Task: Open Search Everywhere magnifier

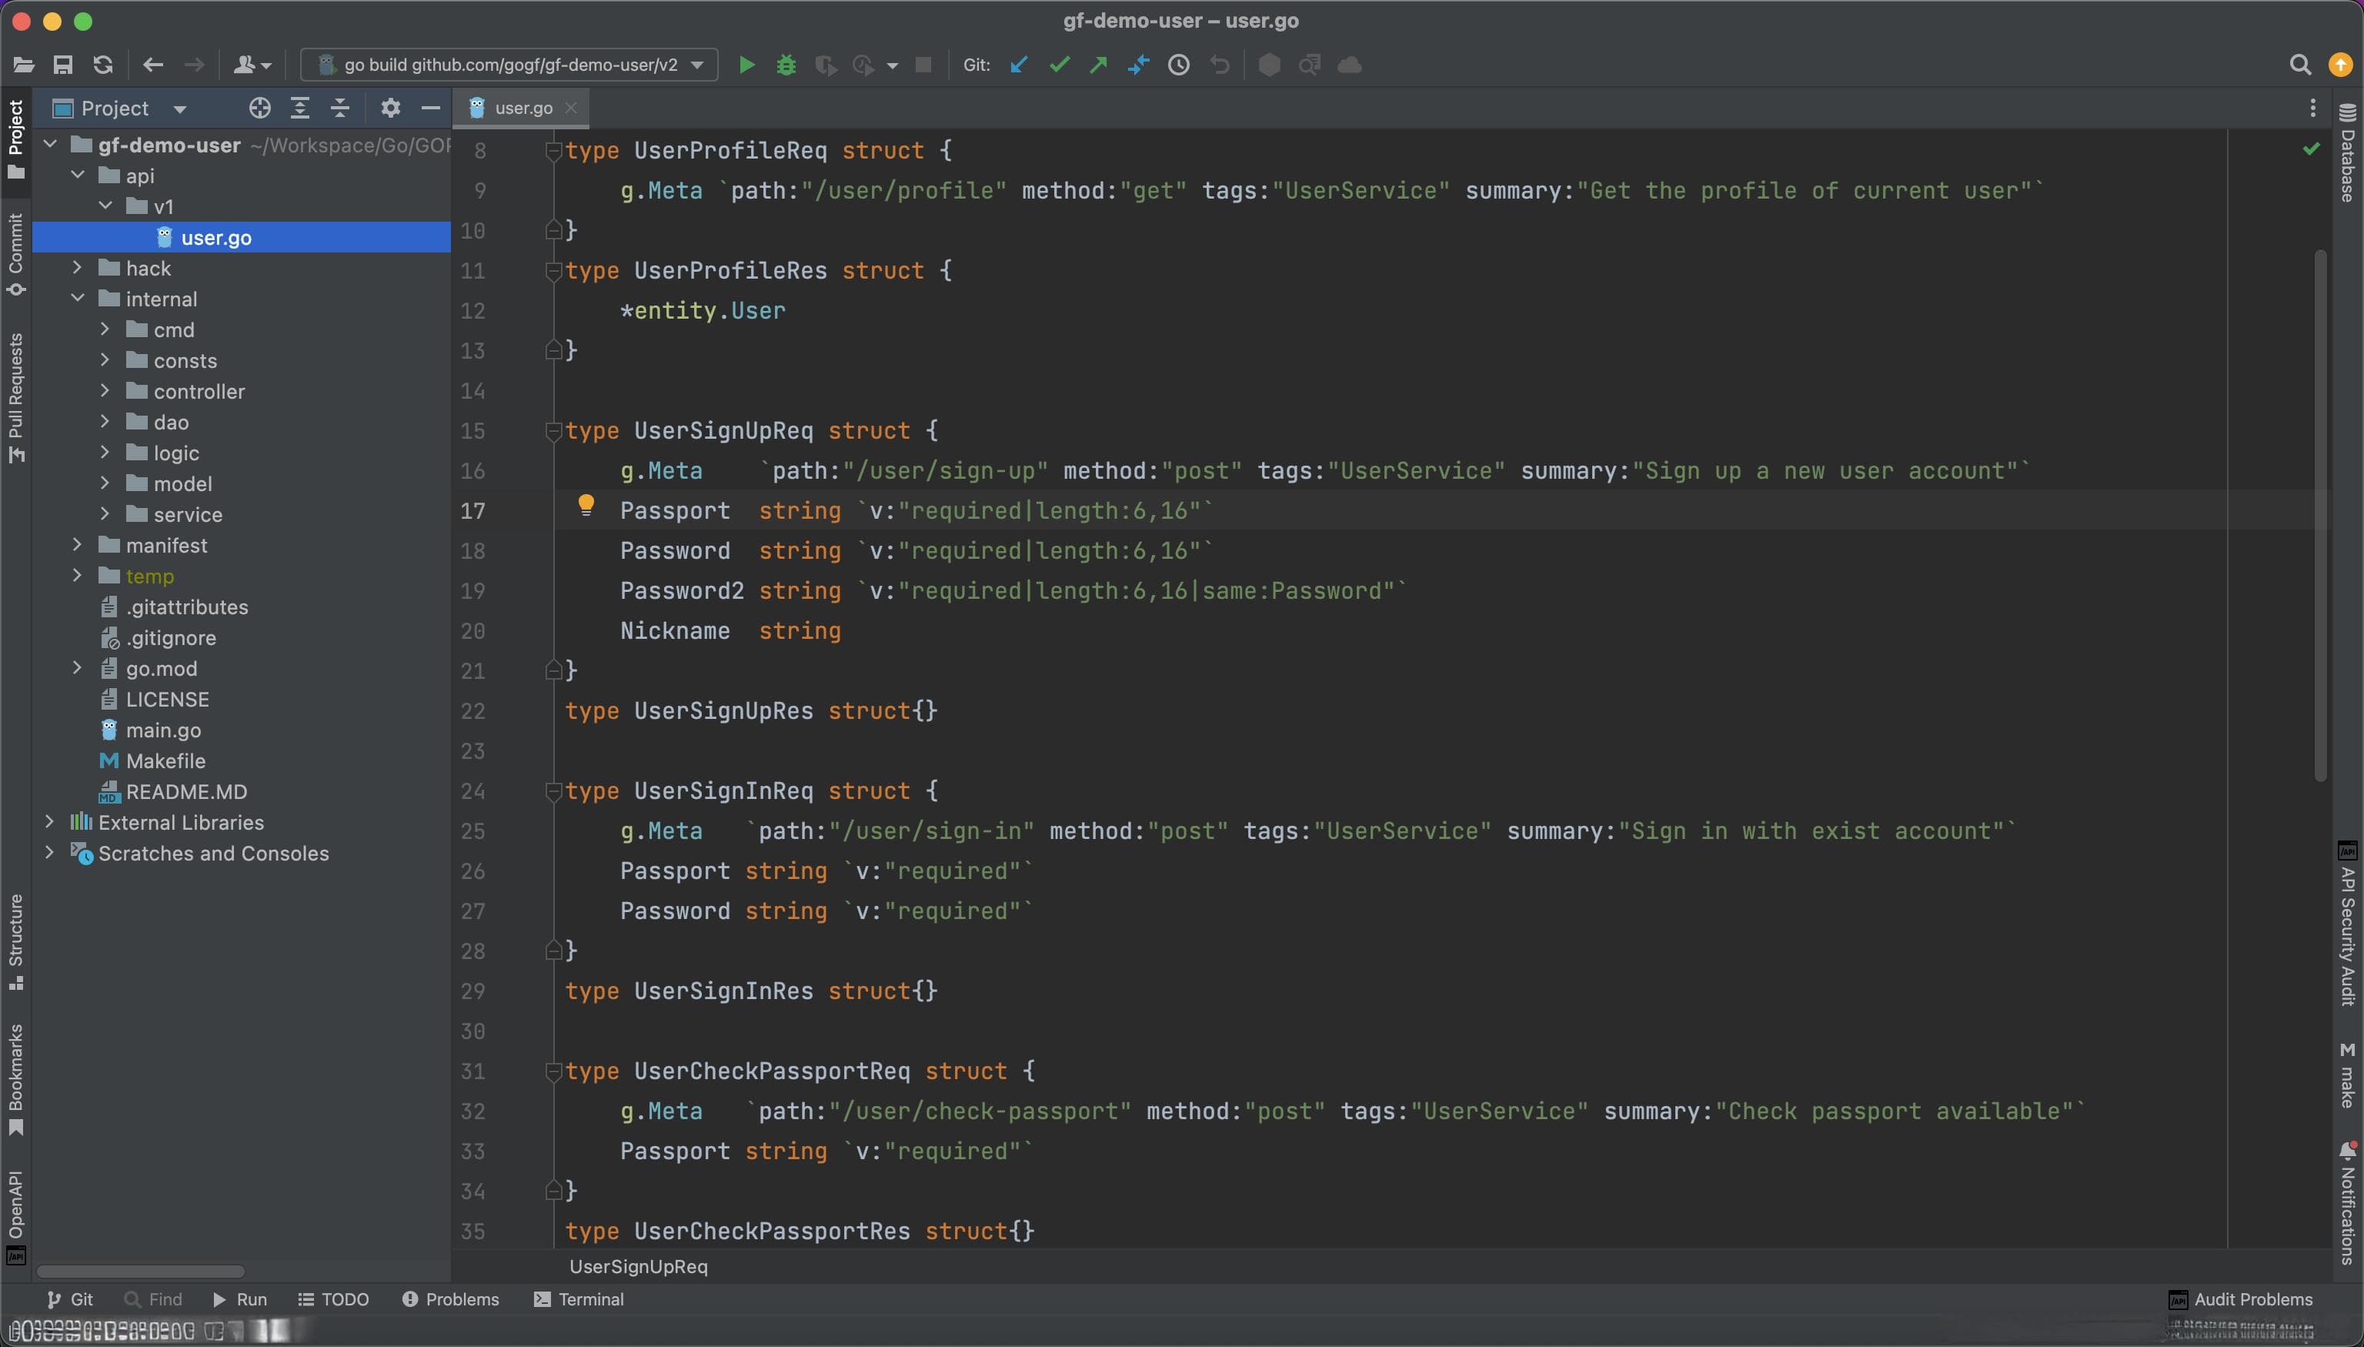Action: pyautogui.click(x=2300, y=65)
